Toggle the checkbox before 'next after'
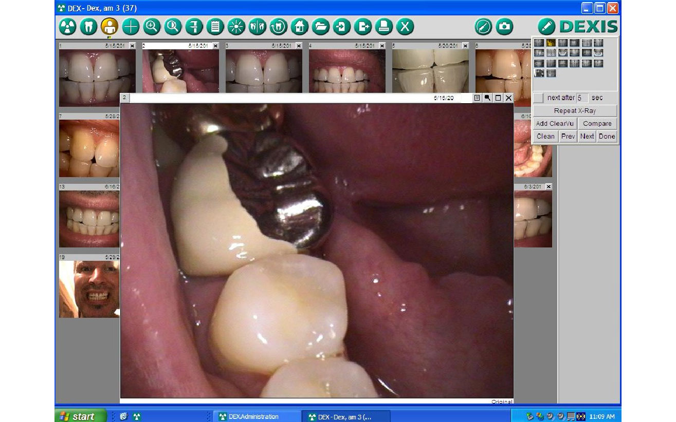 point(538,98)
